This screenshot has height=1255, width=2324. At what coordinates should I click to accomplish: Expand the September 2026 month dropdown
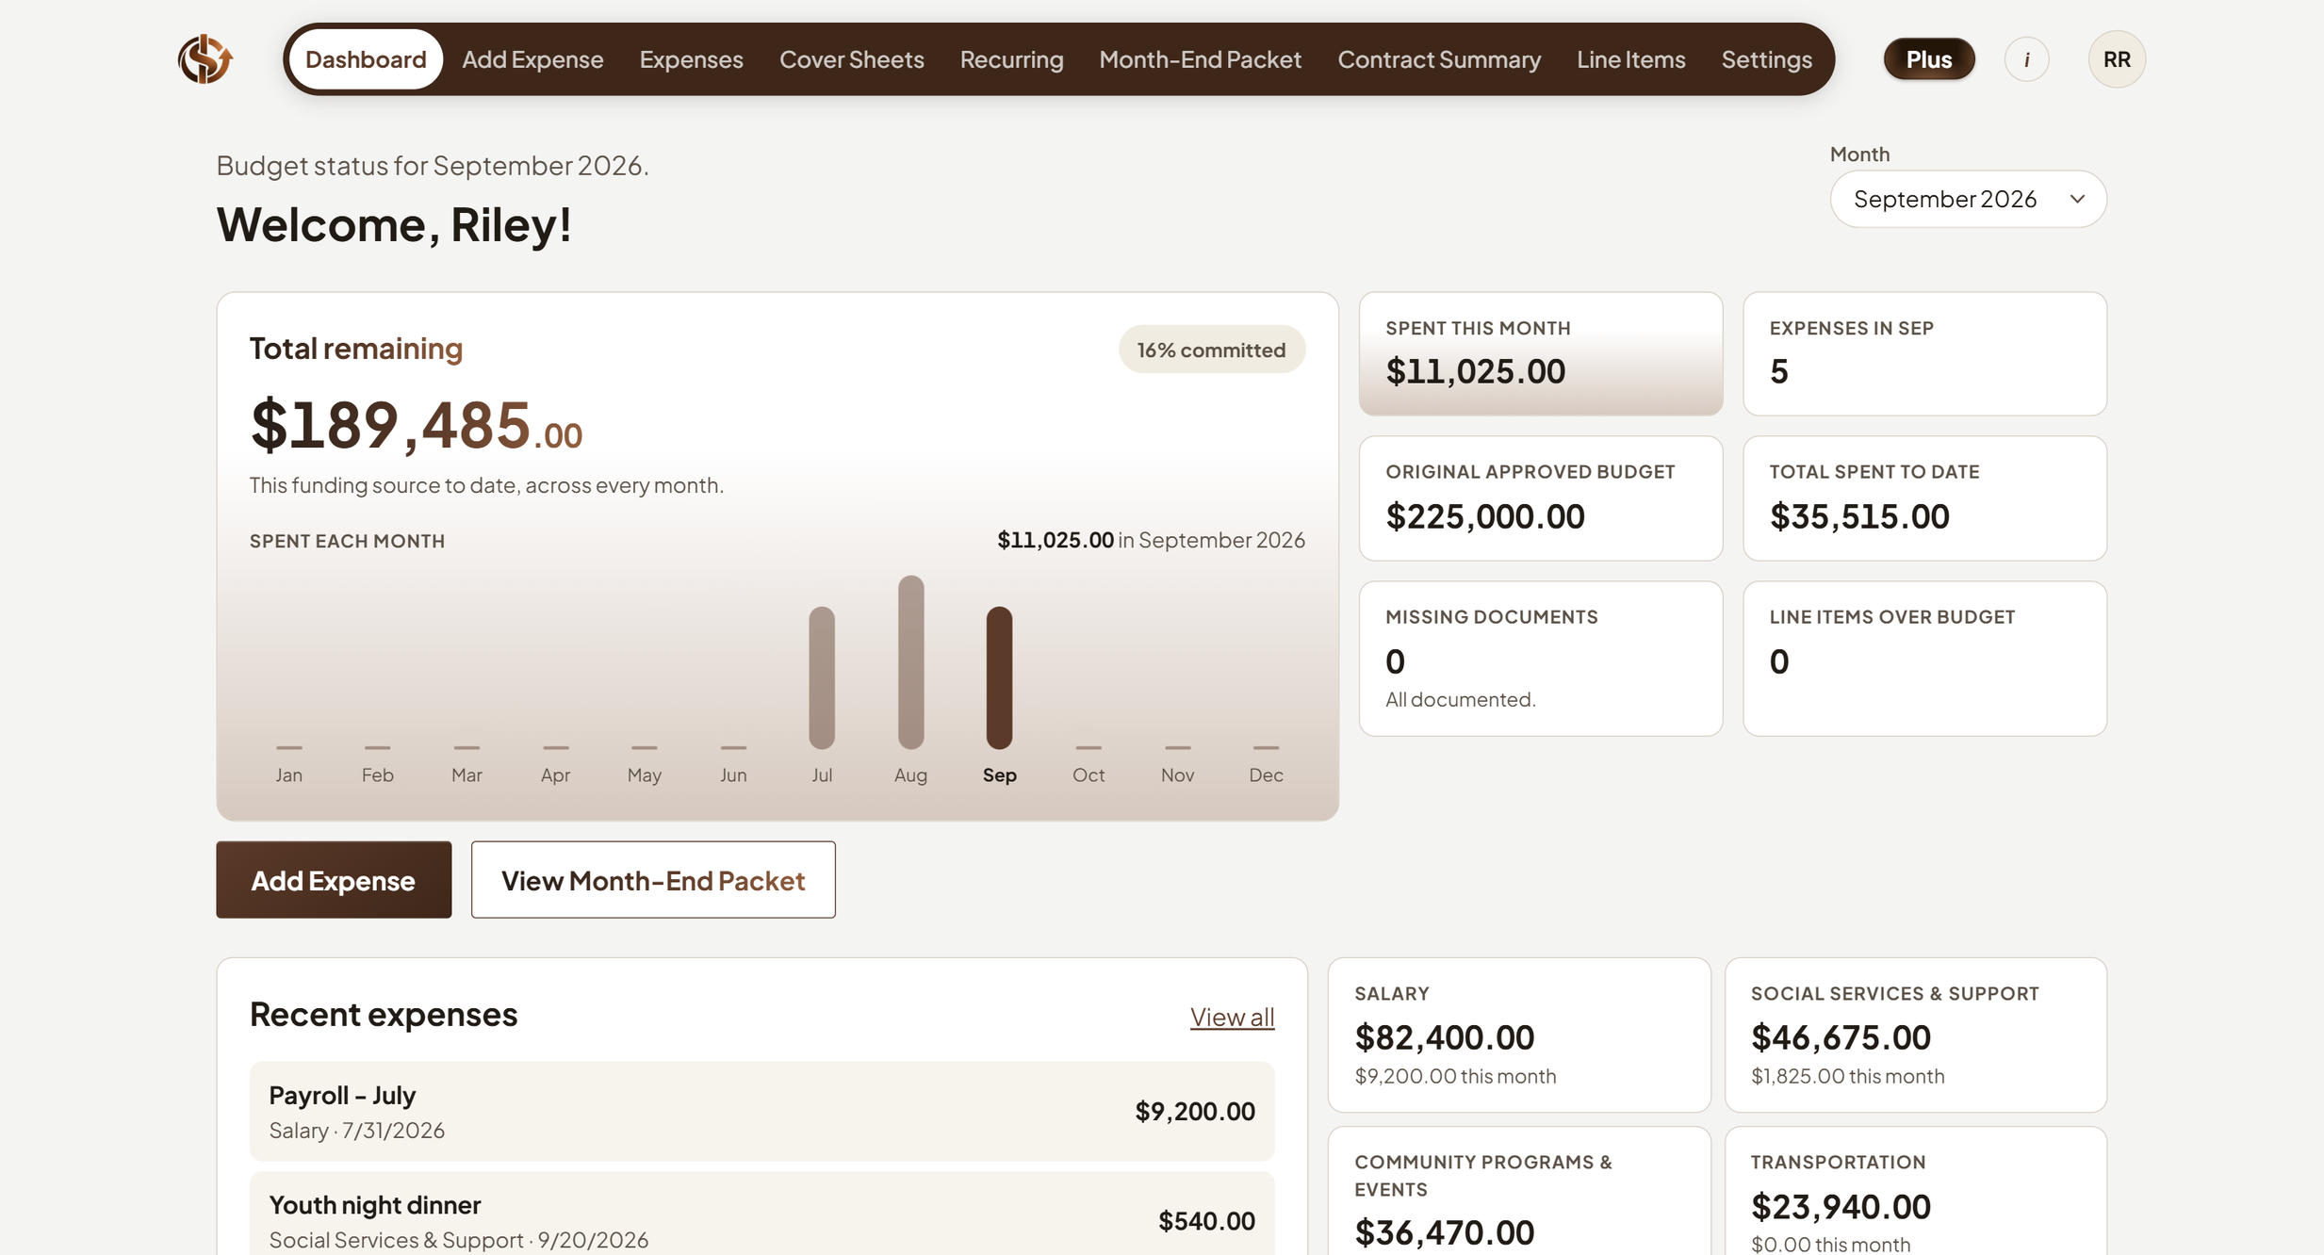coord(1968,199)
